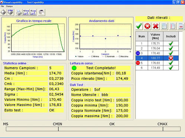Click the Dati rilevati heading

tap(159, 18)
